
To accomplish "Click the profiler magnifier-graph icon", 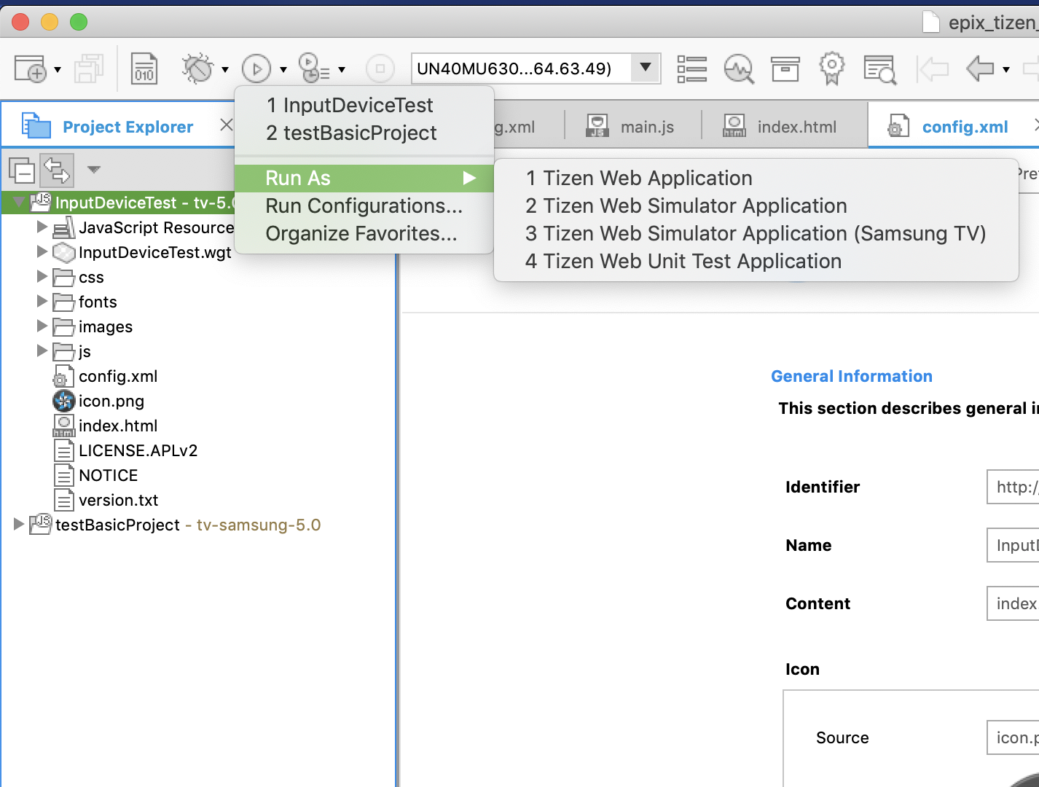I will (x=739, y=69).
